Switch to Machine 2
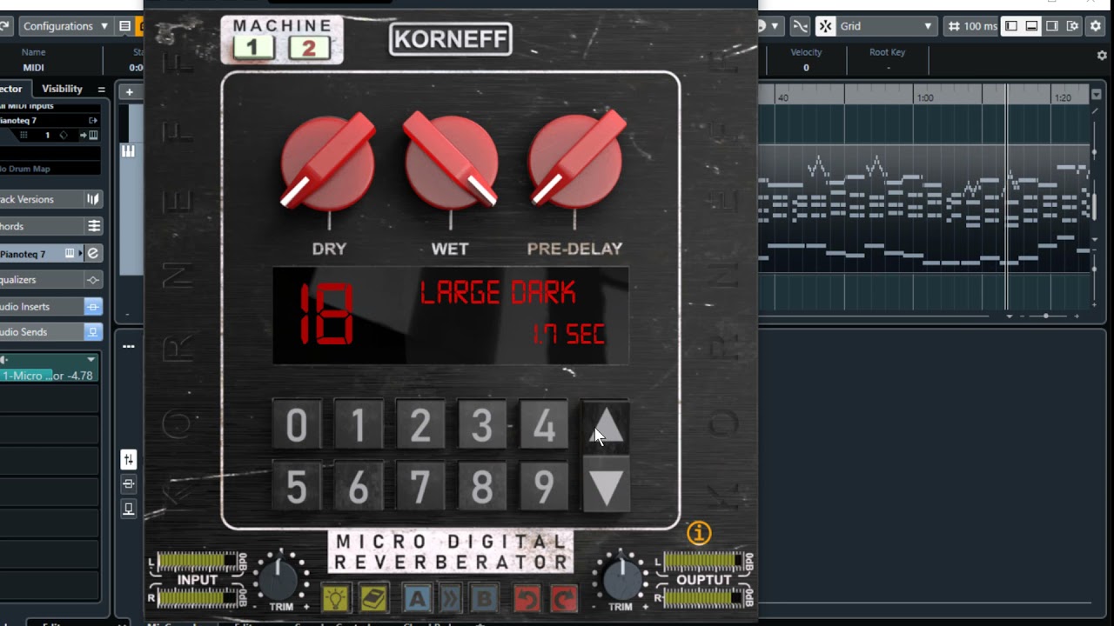This screenshot has height=626, width=1114. [x=308, y=48]
